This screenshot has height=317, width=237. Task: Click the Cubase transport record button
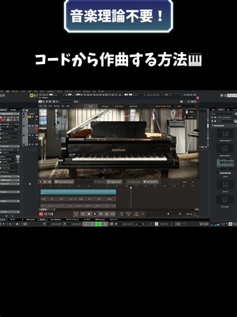pyautogui.click(x=105, y=224)
